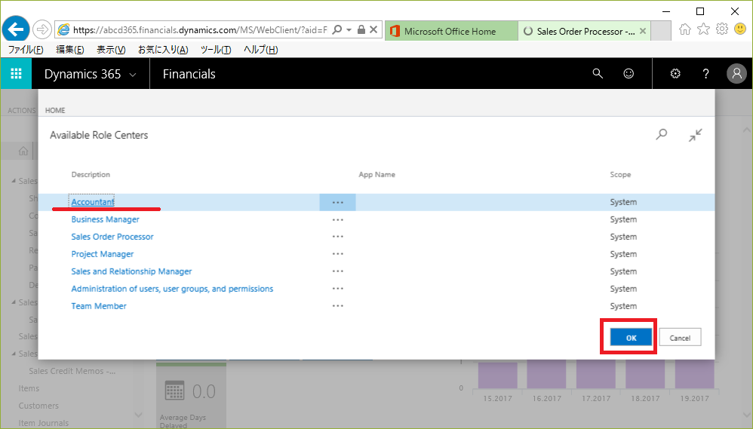Open the お気に入り(A) menu
This screenshot has height=429, width=753.
tap(163, 50)
